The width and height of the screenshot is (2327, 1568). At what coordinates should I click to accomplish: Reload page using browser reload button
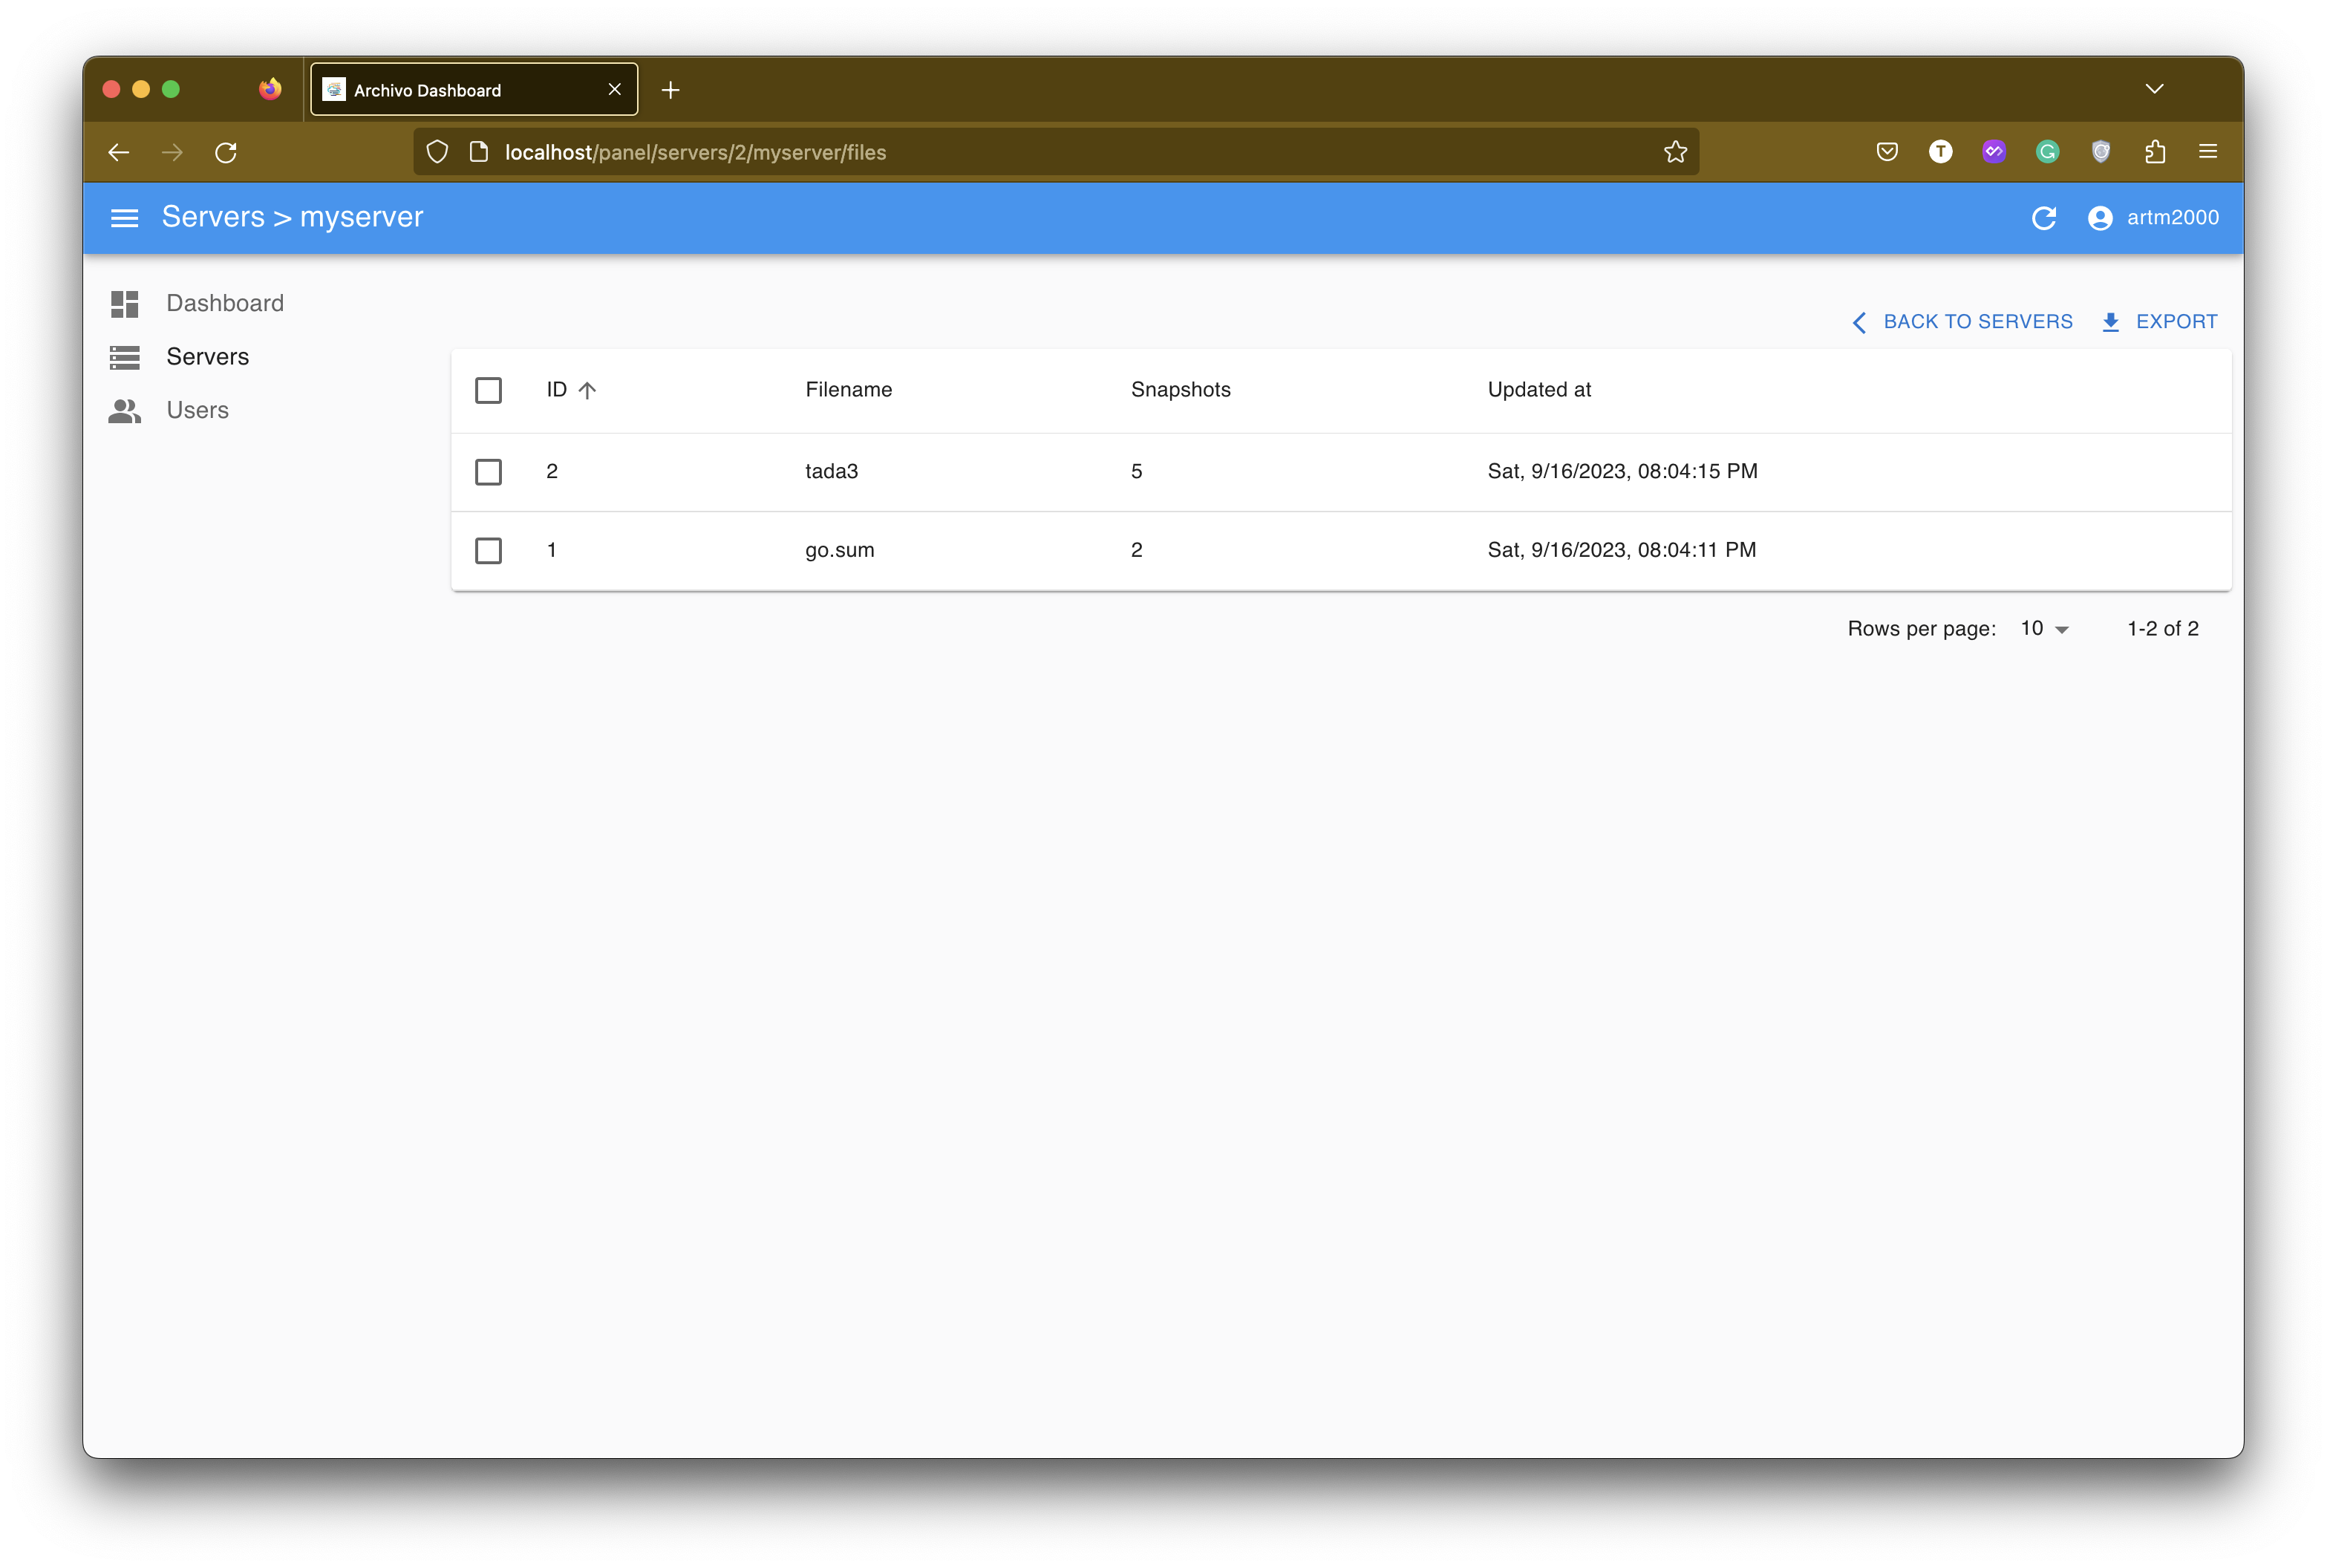coord(226,152)
